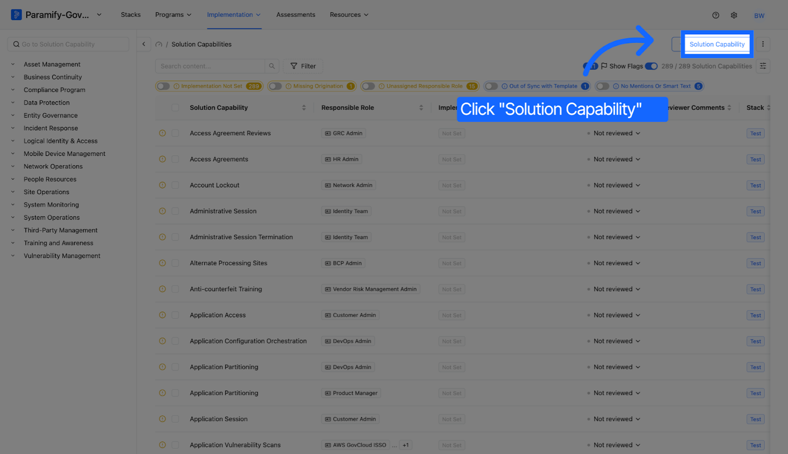
Task: Open the column settings sliders icon
Action: [763, 66]
